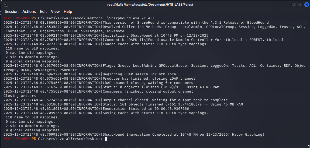Screen dimensions: 310x148
Task: Open the Help menu
Action: 68,12
